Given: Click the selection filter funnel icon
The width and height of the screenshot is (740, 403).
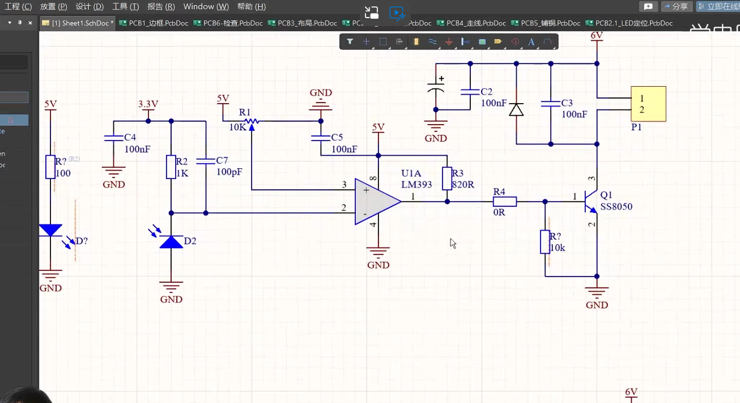Looking at the screenshot, I should [x=350, y=41].
